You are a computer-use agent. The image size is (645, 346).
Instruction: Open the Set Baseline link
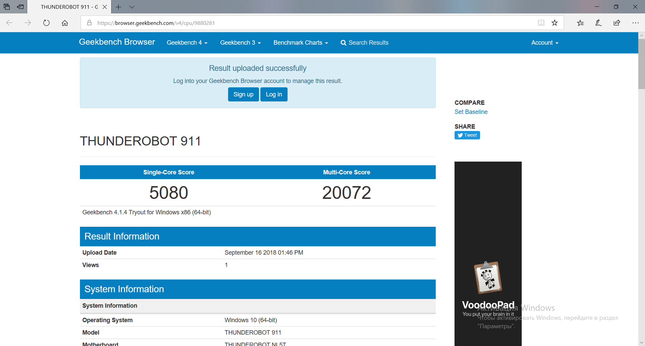471,112
